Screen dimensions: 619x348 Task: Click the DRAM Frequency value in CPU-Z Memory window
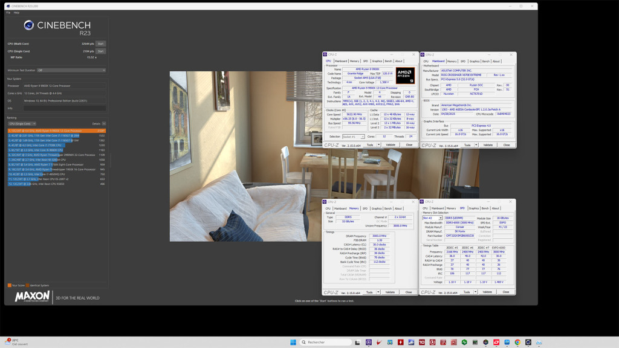pos(380,236)
